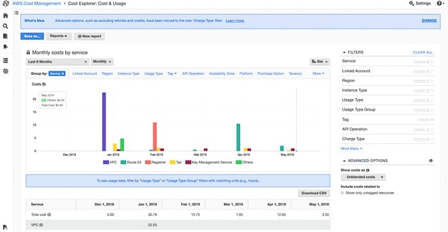Image resolution: width=448 pixels, height=232 pixels.
Task: Open the Learn more link
Action: coord(235,21)
